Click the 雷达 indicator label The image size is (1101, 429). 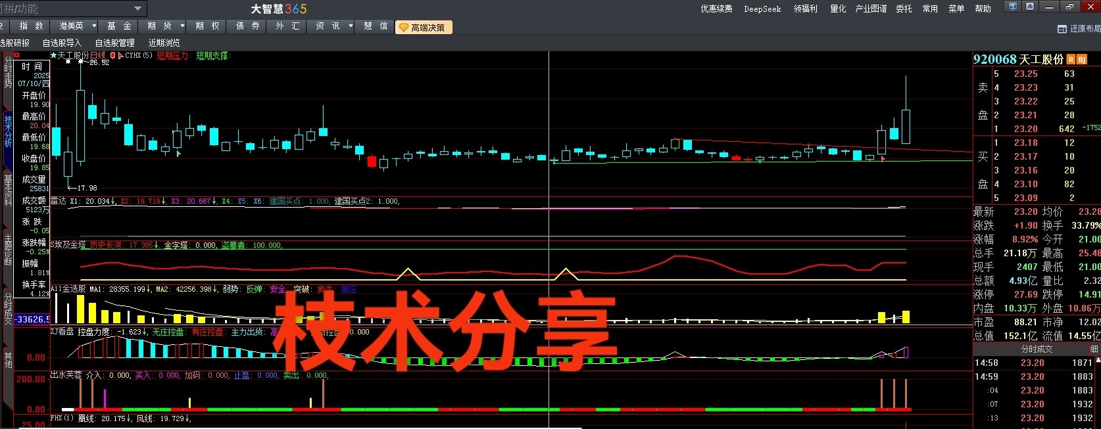tap(59, 201)
